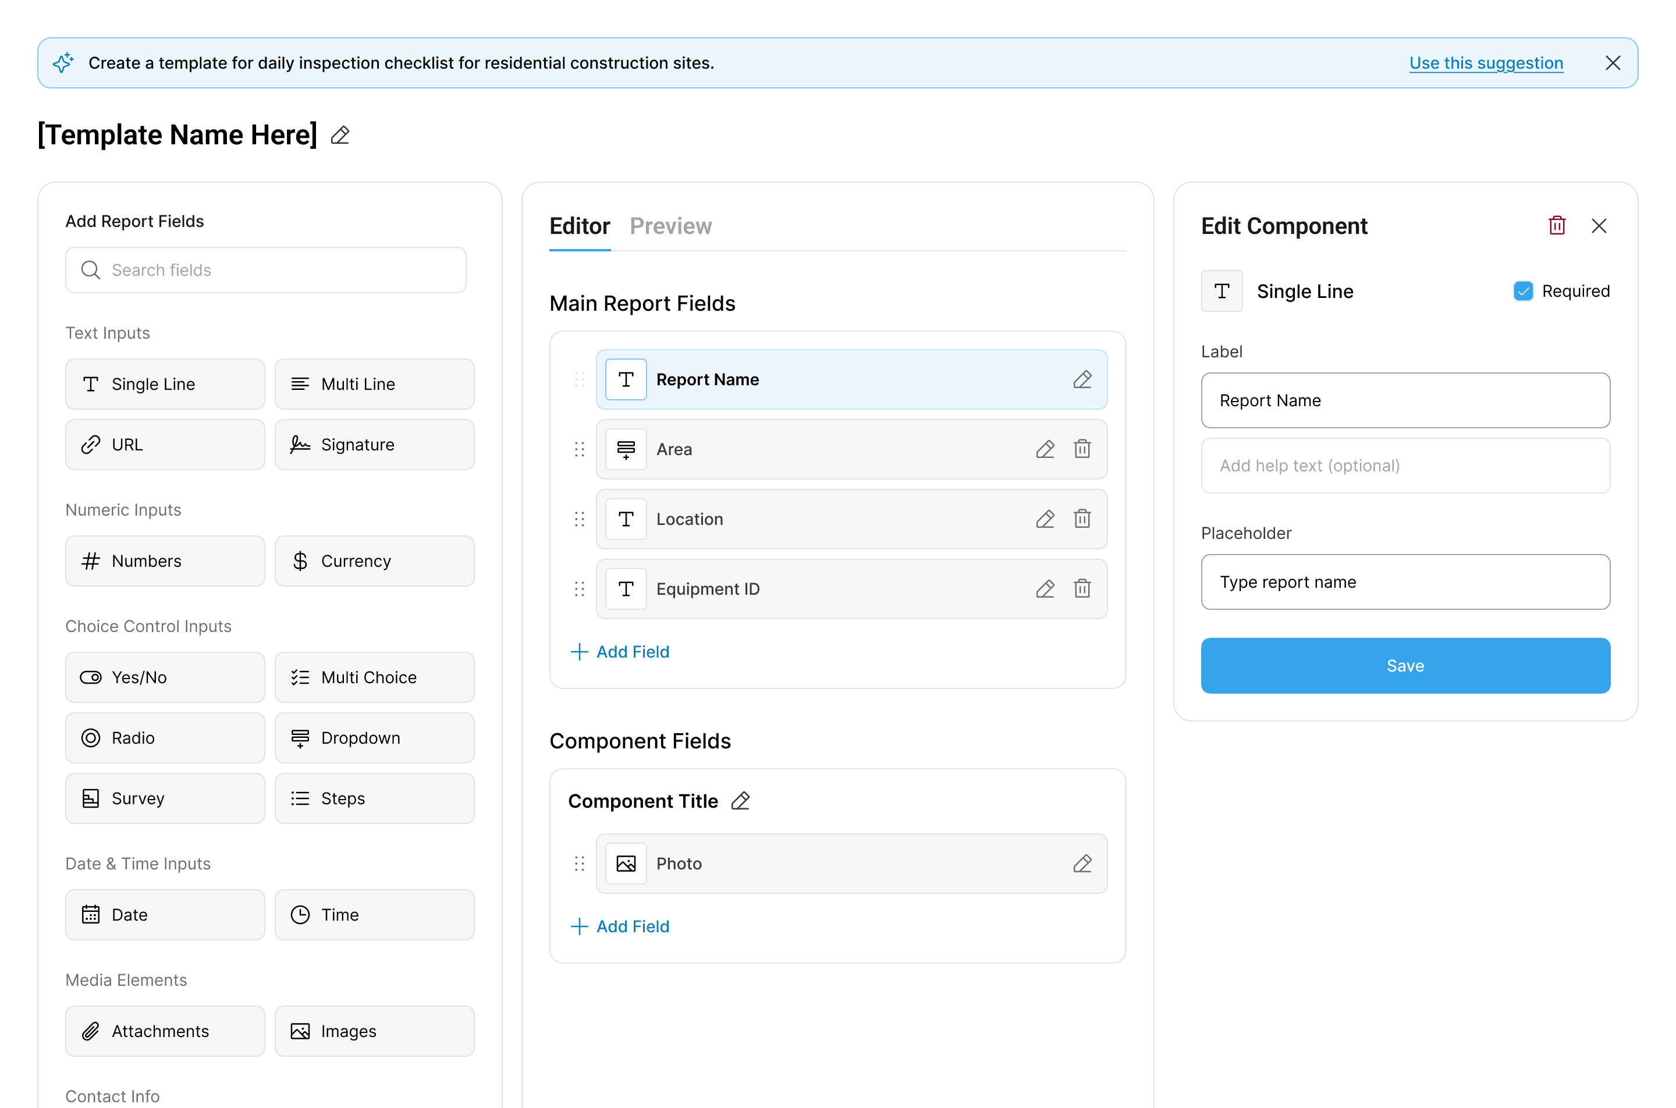
Task: Click the Search fields input box
Action: tap(266, 270)
